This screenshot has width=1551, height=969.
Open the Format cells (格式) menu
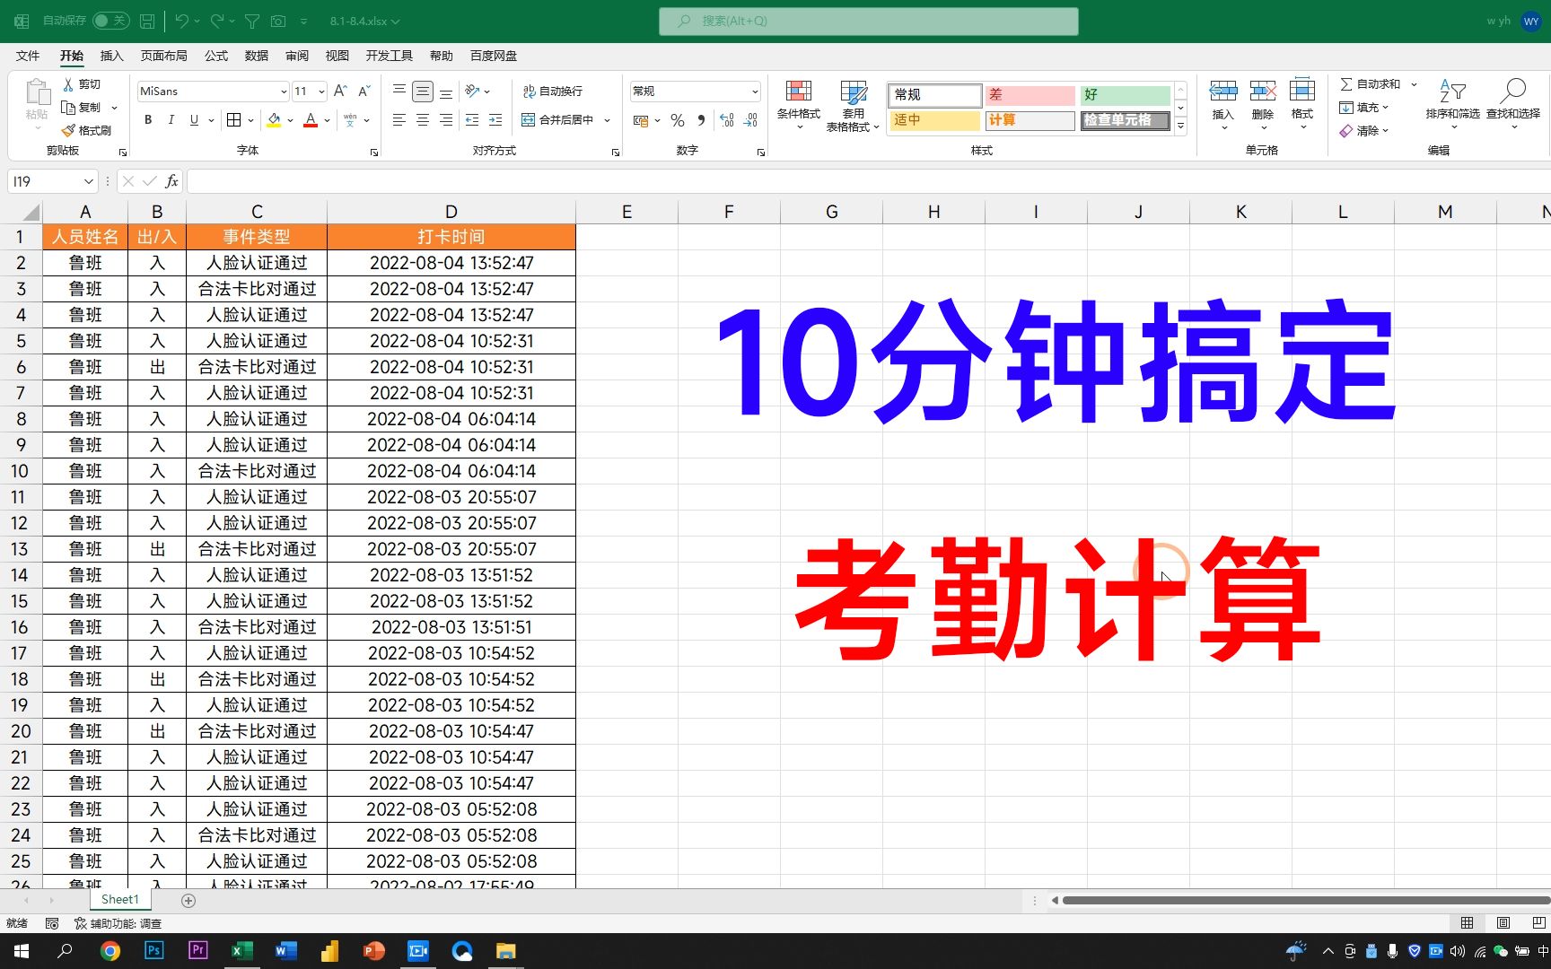tap(1302, 103)
